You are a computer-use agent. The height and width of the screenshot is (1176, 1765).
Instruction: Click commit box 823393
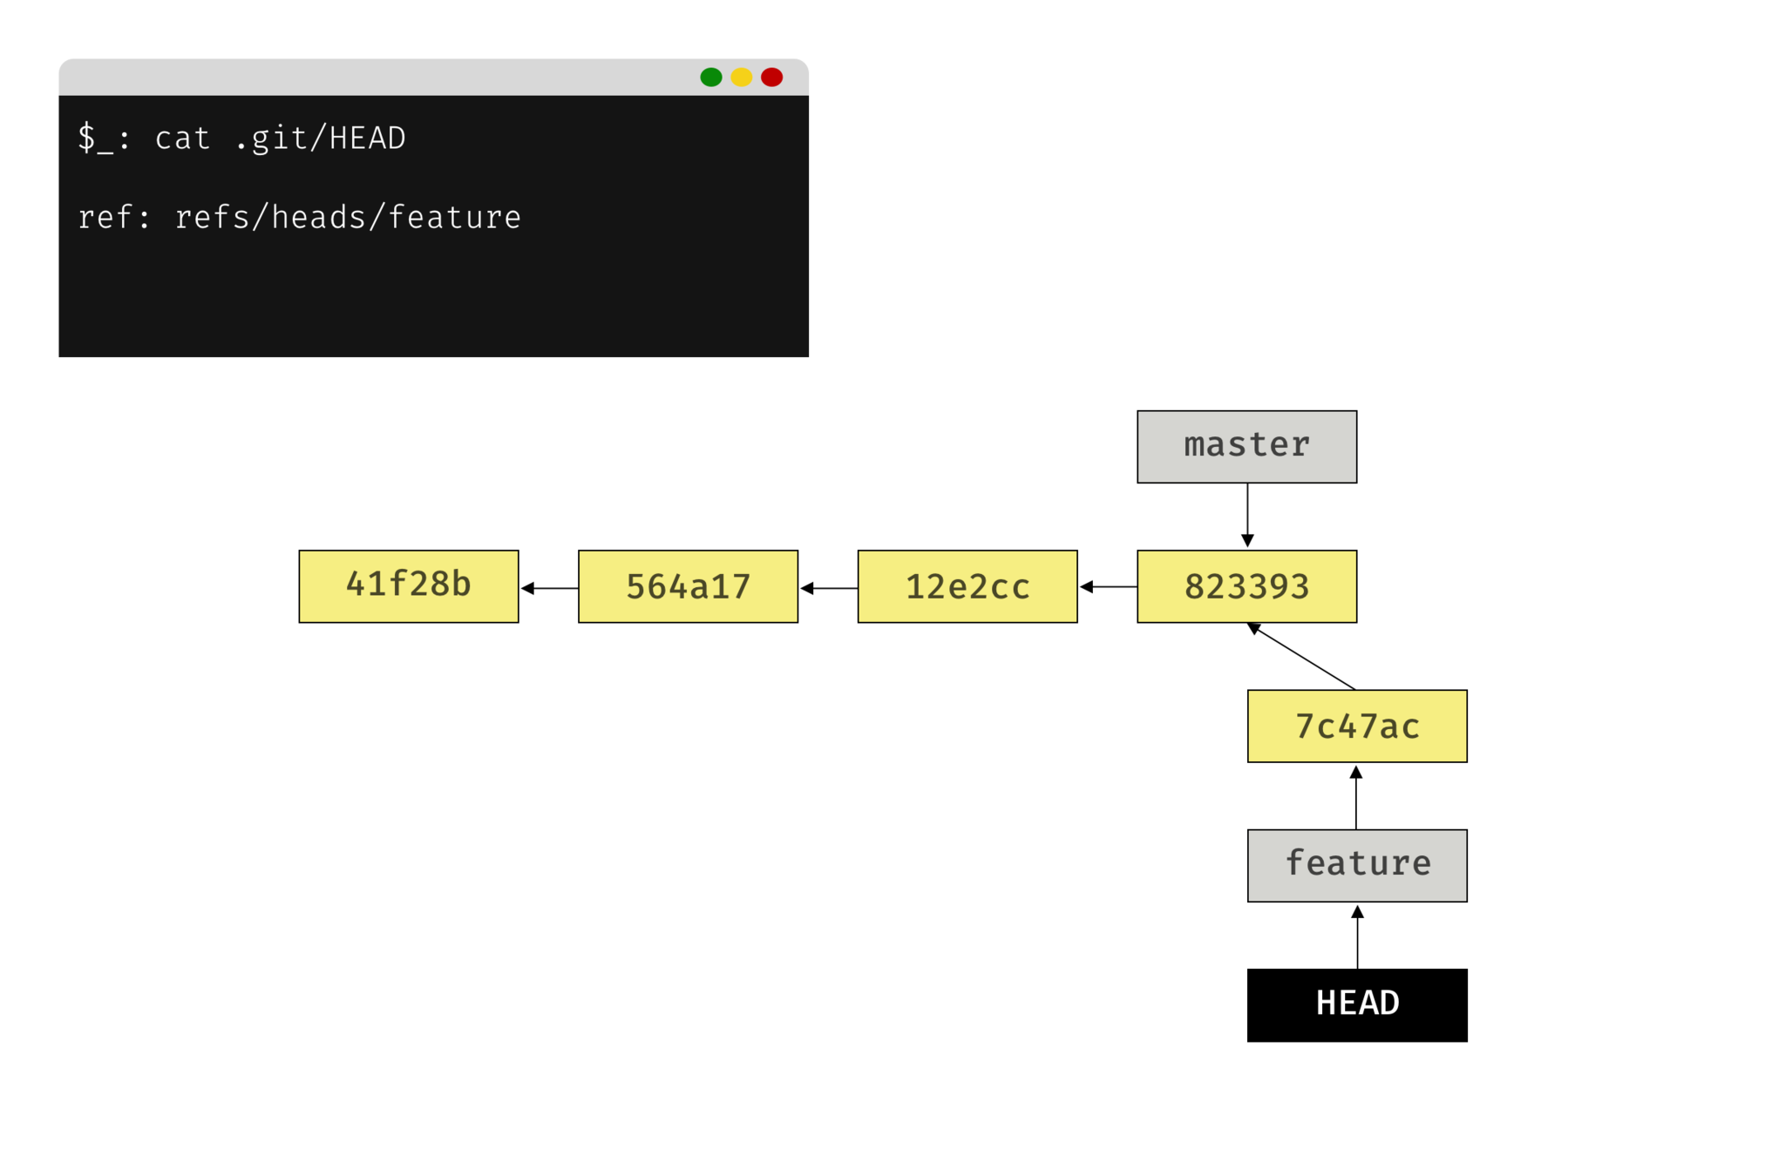(x=1246, y=585)
